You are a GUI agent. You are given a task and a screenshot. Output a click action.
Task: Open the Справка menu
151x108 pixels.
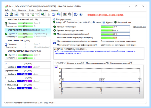click(55, 10)
